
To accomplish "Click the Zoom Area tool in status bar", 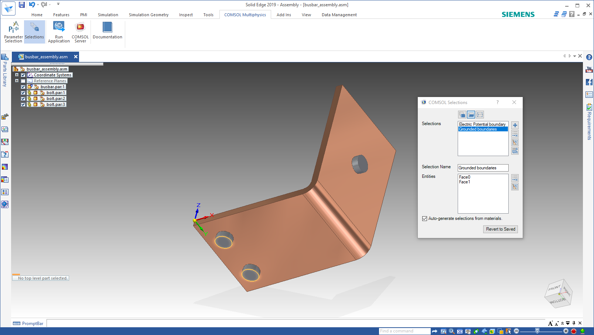I will click(x=443, y=331).
